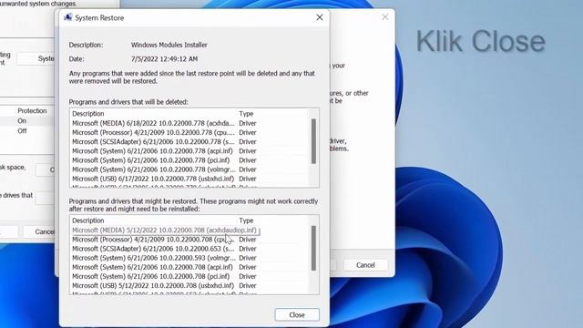Viewport: 583px width, 328px height.
Task: Click scrollbar thumb of deleted drivers list
Action: (313, 141)
